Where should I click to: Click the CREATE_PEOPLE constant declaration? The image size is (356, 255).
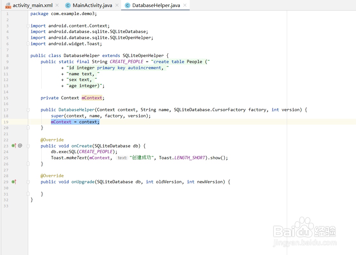click(x=127, y=62)
